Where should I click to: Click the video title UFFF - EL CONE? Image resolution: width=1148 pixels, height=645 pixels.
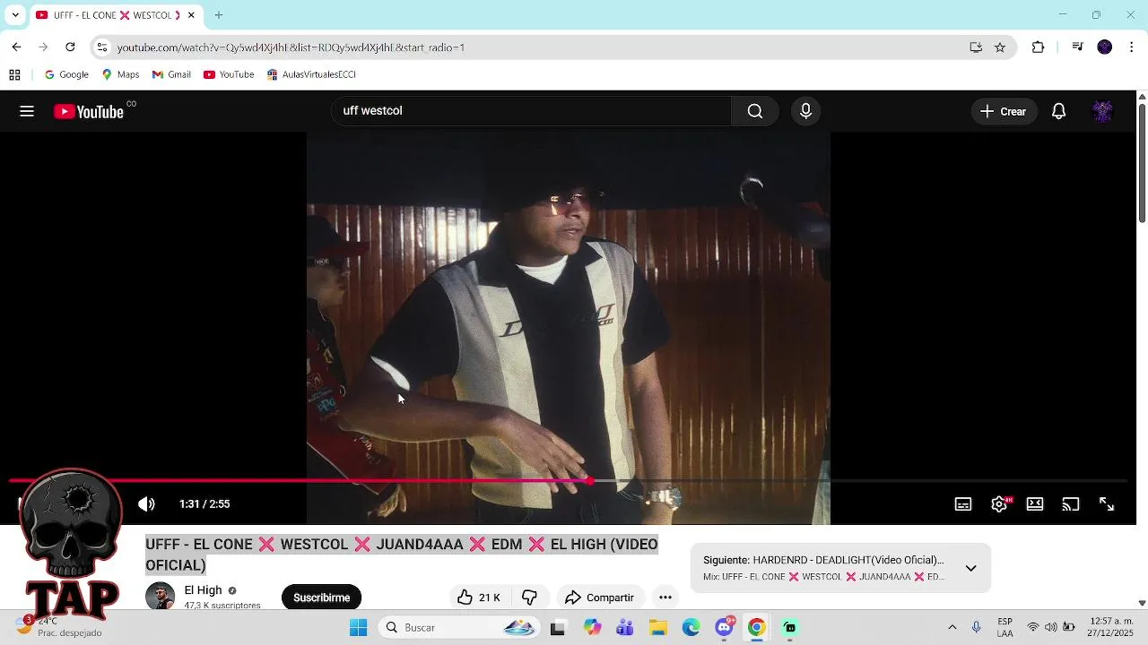(x=402, y=555)
